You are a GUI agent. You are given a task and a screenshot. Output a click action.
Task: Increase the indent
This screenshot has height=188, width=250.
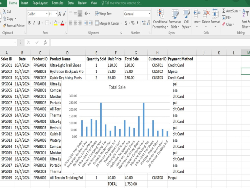(91, 23)
